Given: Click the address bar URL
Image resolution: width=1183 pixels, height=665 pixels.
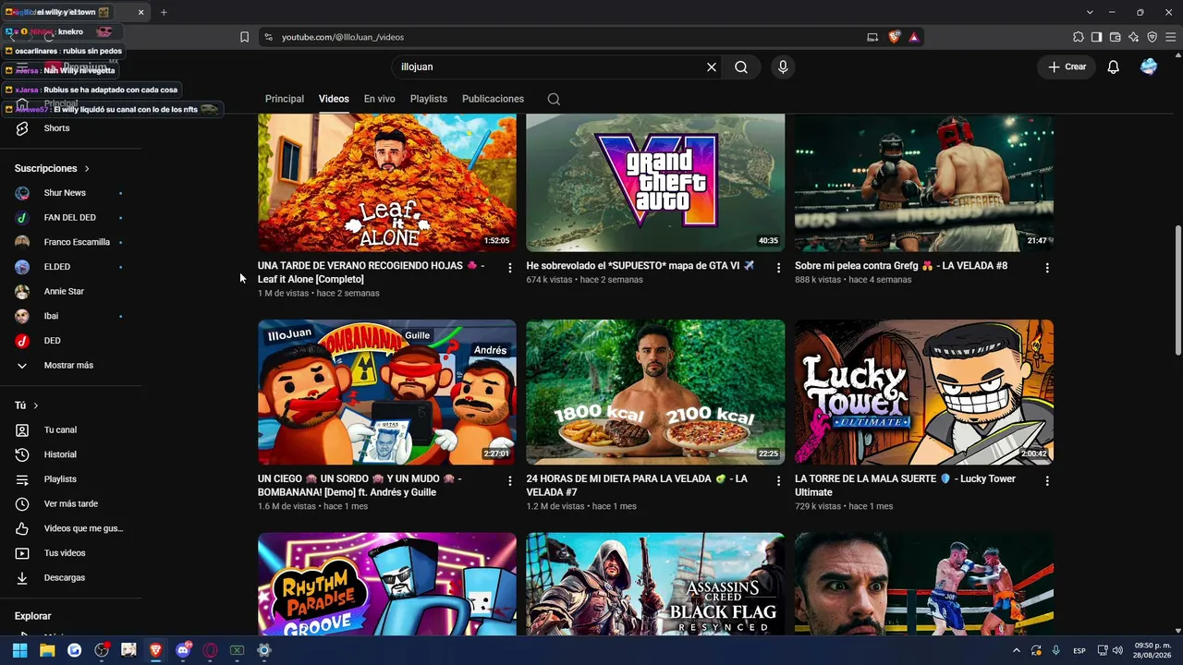Looking at the screenshot, I should point(343,37).
